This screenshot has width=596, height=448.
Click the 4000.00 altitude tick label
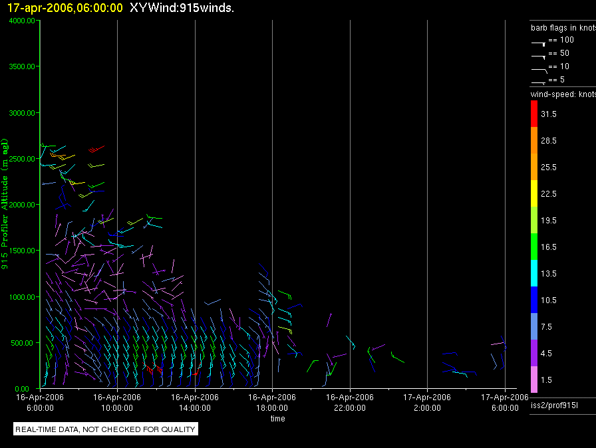coord(22,21)
